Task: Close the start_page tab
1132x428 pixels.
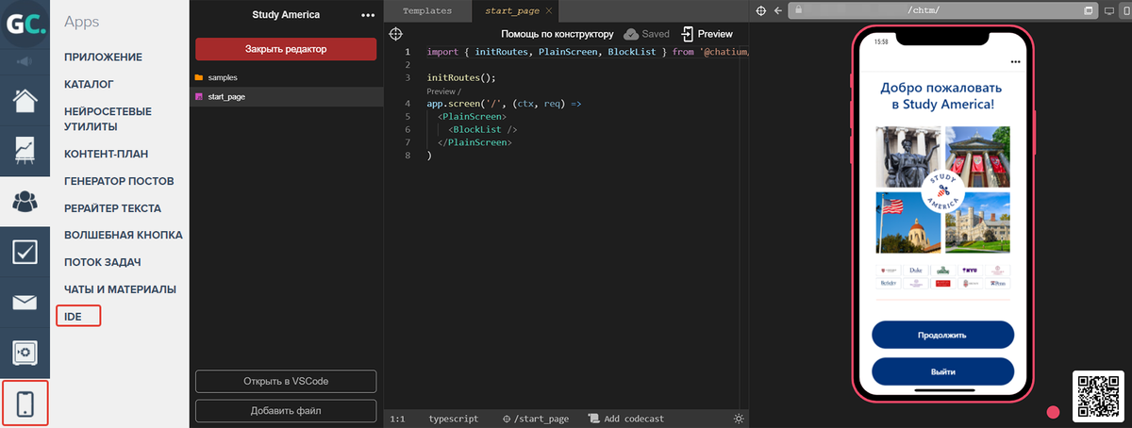Action: coord(549,11)
